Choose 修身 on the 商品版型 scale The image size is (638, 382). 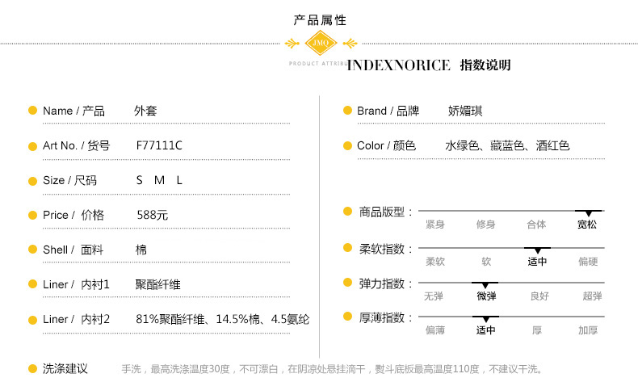pyautogui.click(x=485, y=225)
